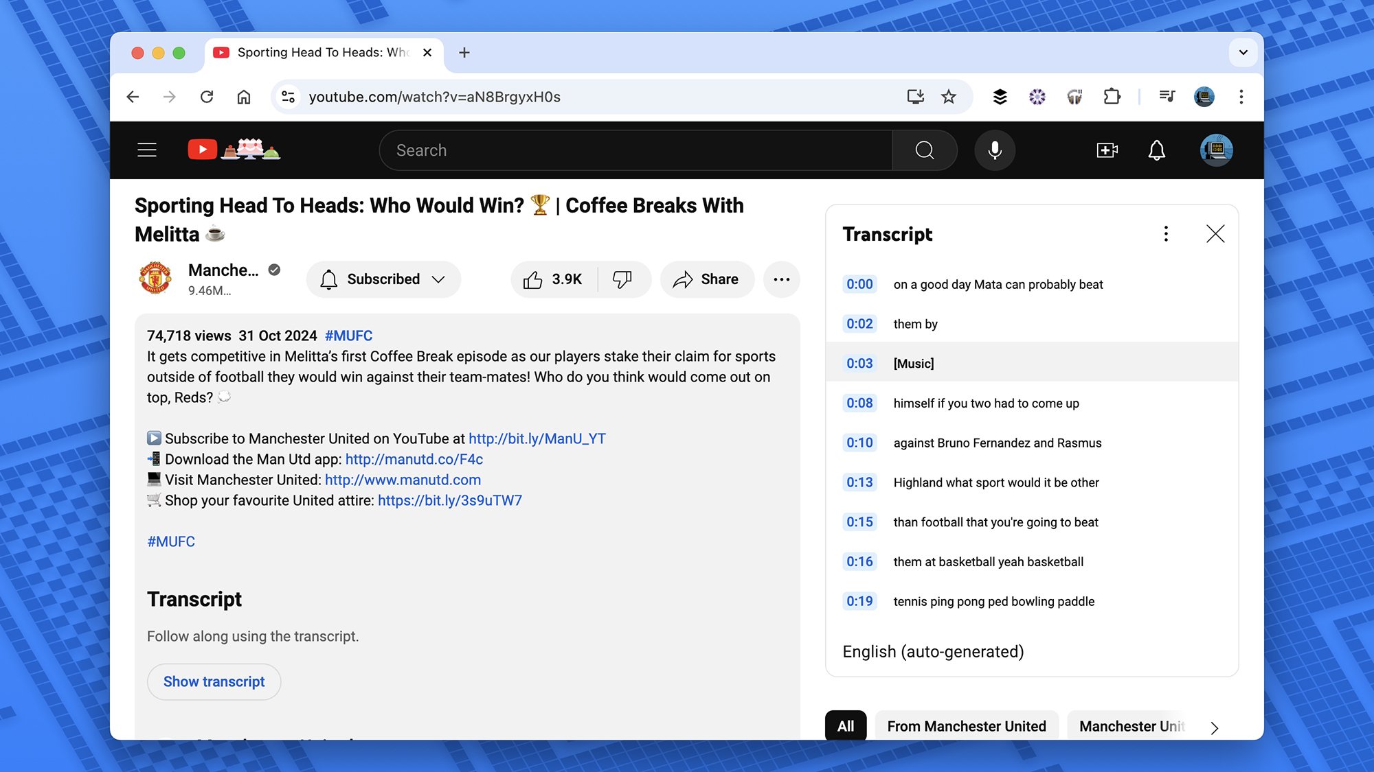Open the YouTube account avatar menu
Viewport: 1374px width, 772px height.
1216,150
